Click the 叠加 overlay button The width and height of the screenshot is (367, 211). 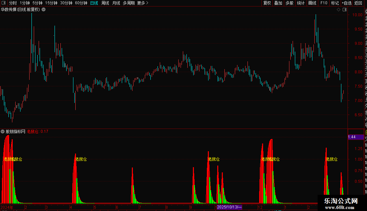coord(278,3)
